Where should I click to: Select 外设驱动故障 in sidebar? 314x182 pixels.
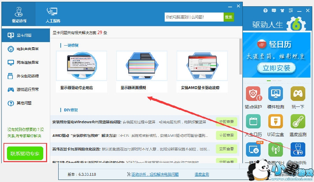(25, 76)
